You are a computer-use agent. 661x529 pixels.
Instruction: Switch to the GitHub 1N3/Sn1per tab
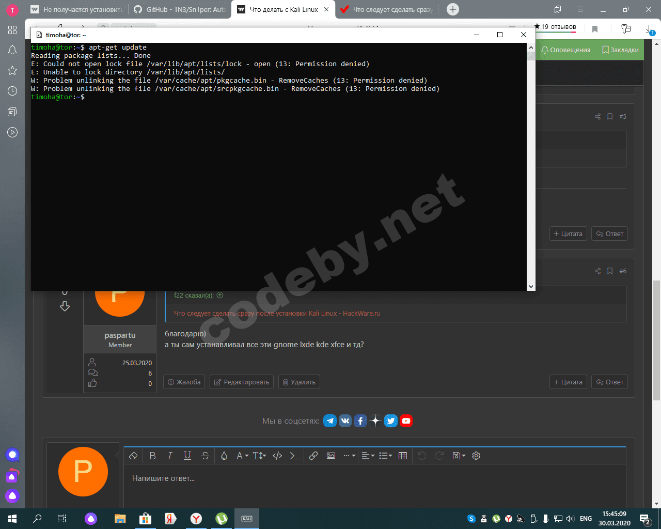(179, 9)
